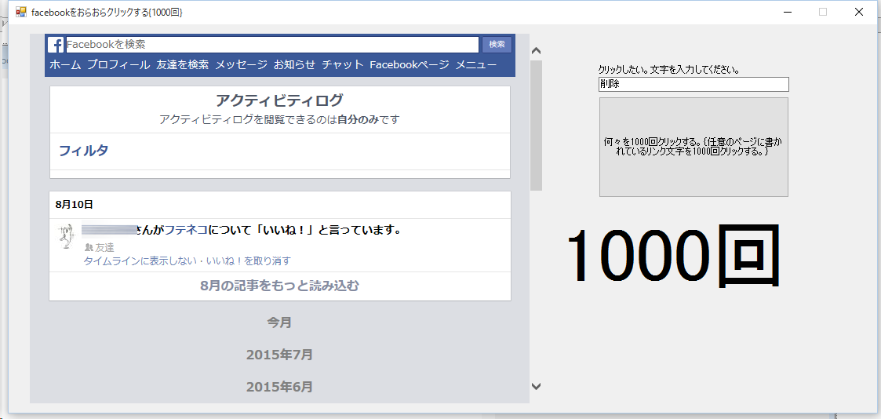Click the アクティビティログ heading

tap(279, 100)
